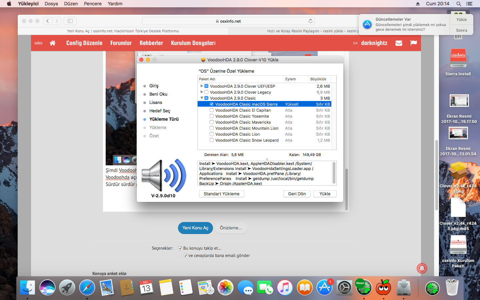Click the Standart Yükleme button
The height and width of the screenshot is (300, 480).
(221, 194)
